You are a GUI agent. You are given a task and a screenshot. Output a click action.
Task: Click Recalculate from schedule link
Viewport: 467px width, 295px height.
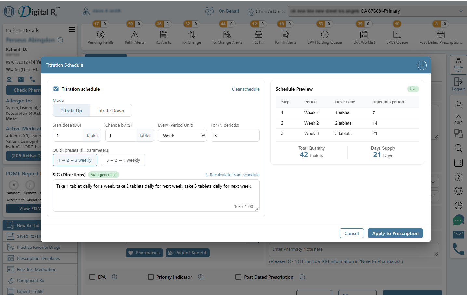[232, 175]
